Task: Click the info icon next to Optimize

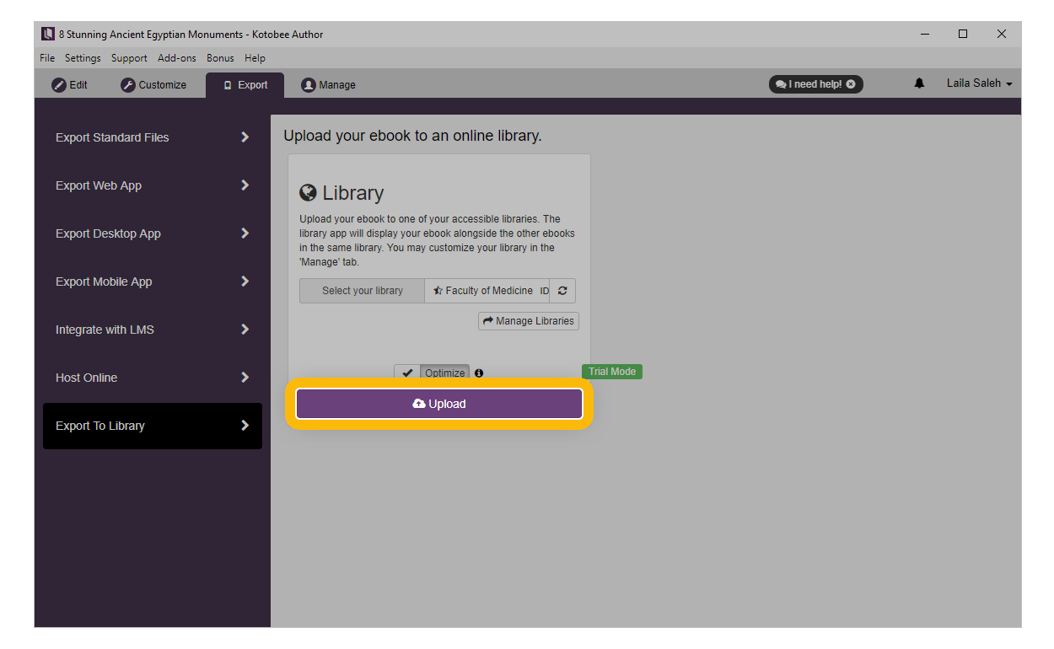Action: click(479, 373)
